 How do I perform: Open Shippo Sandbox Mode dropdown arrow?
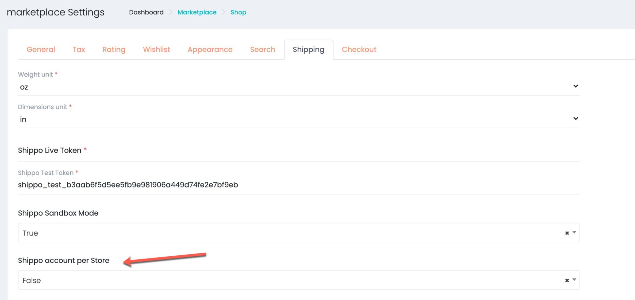pyautogui.click(x=574, y=232)
